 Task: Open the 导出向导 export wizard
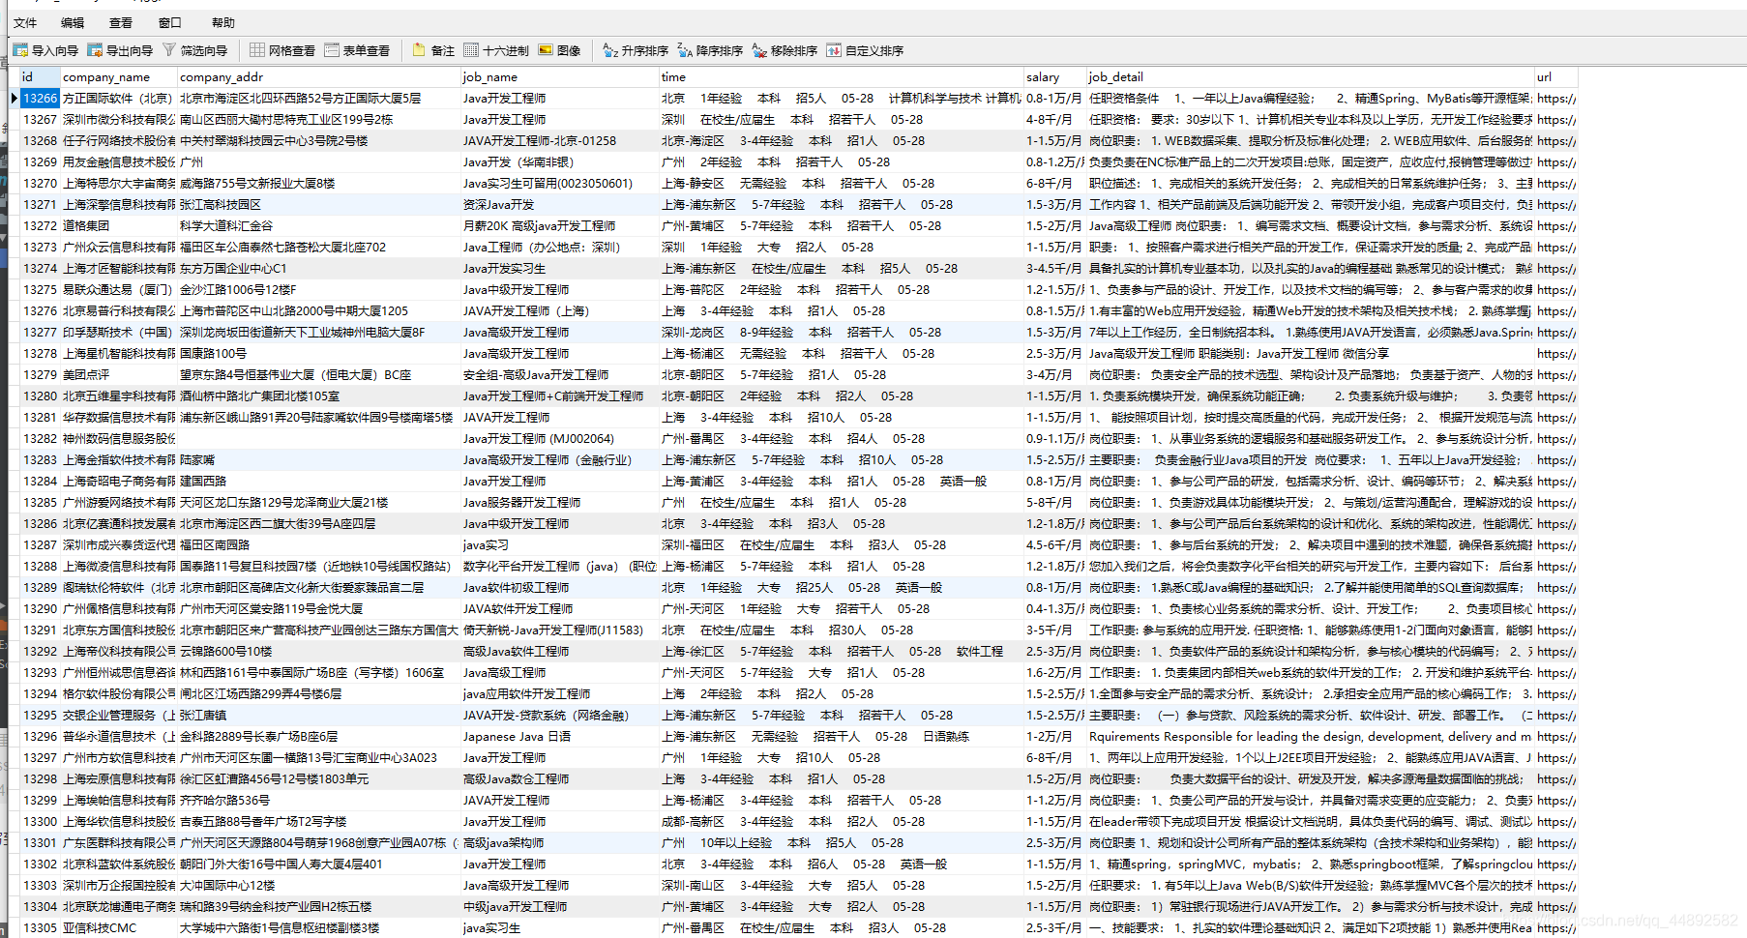(120, 50)
